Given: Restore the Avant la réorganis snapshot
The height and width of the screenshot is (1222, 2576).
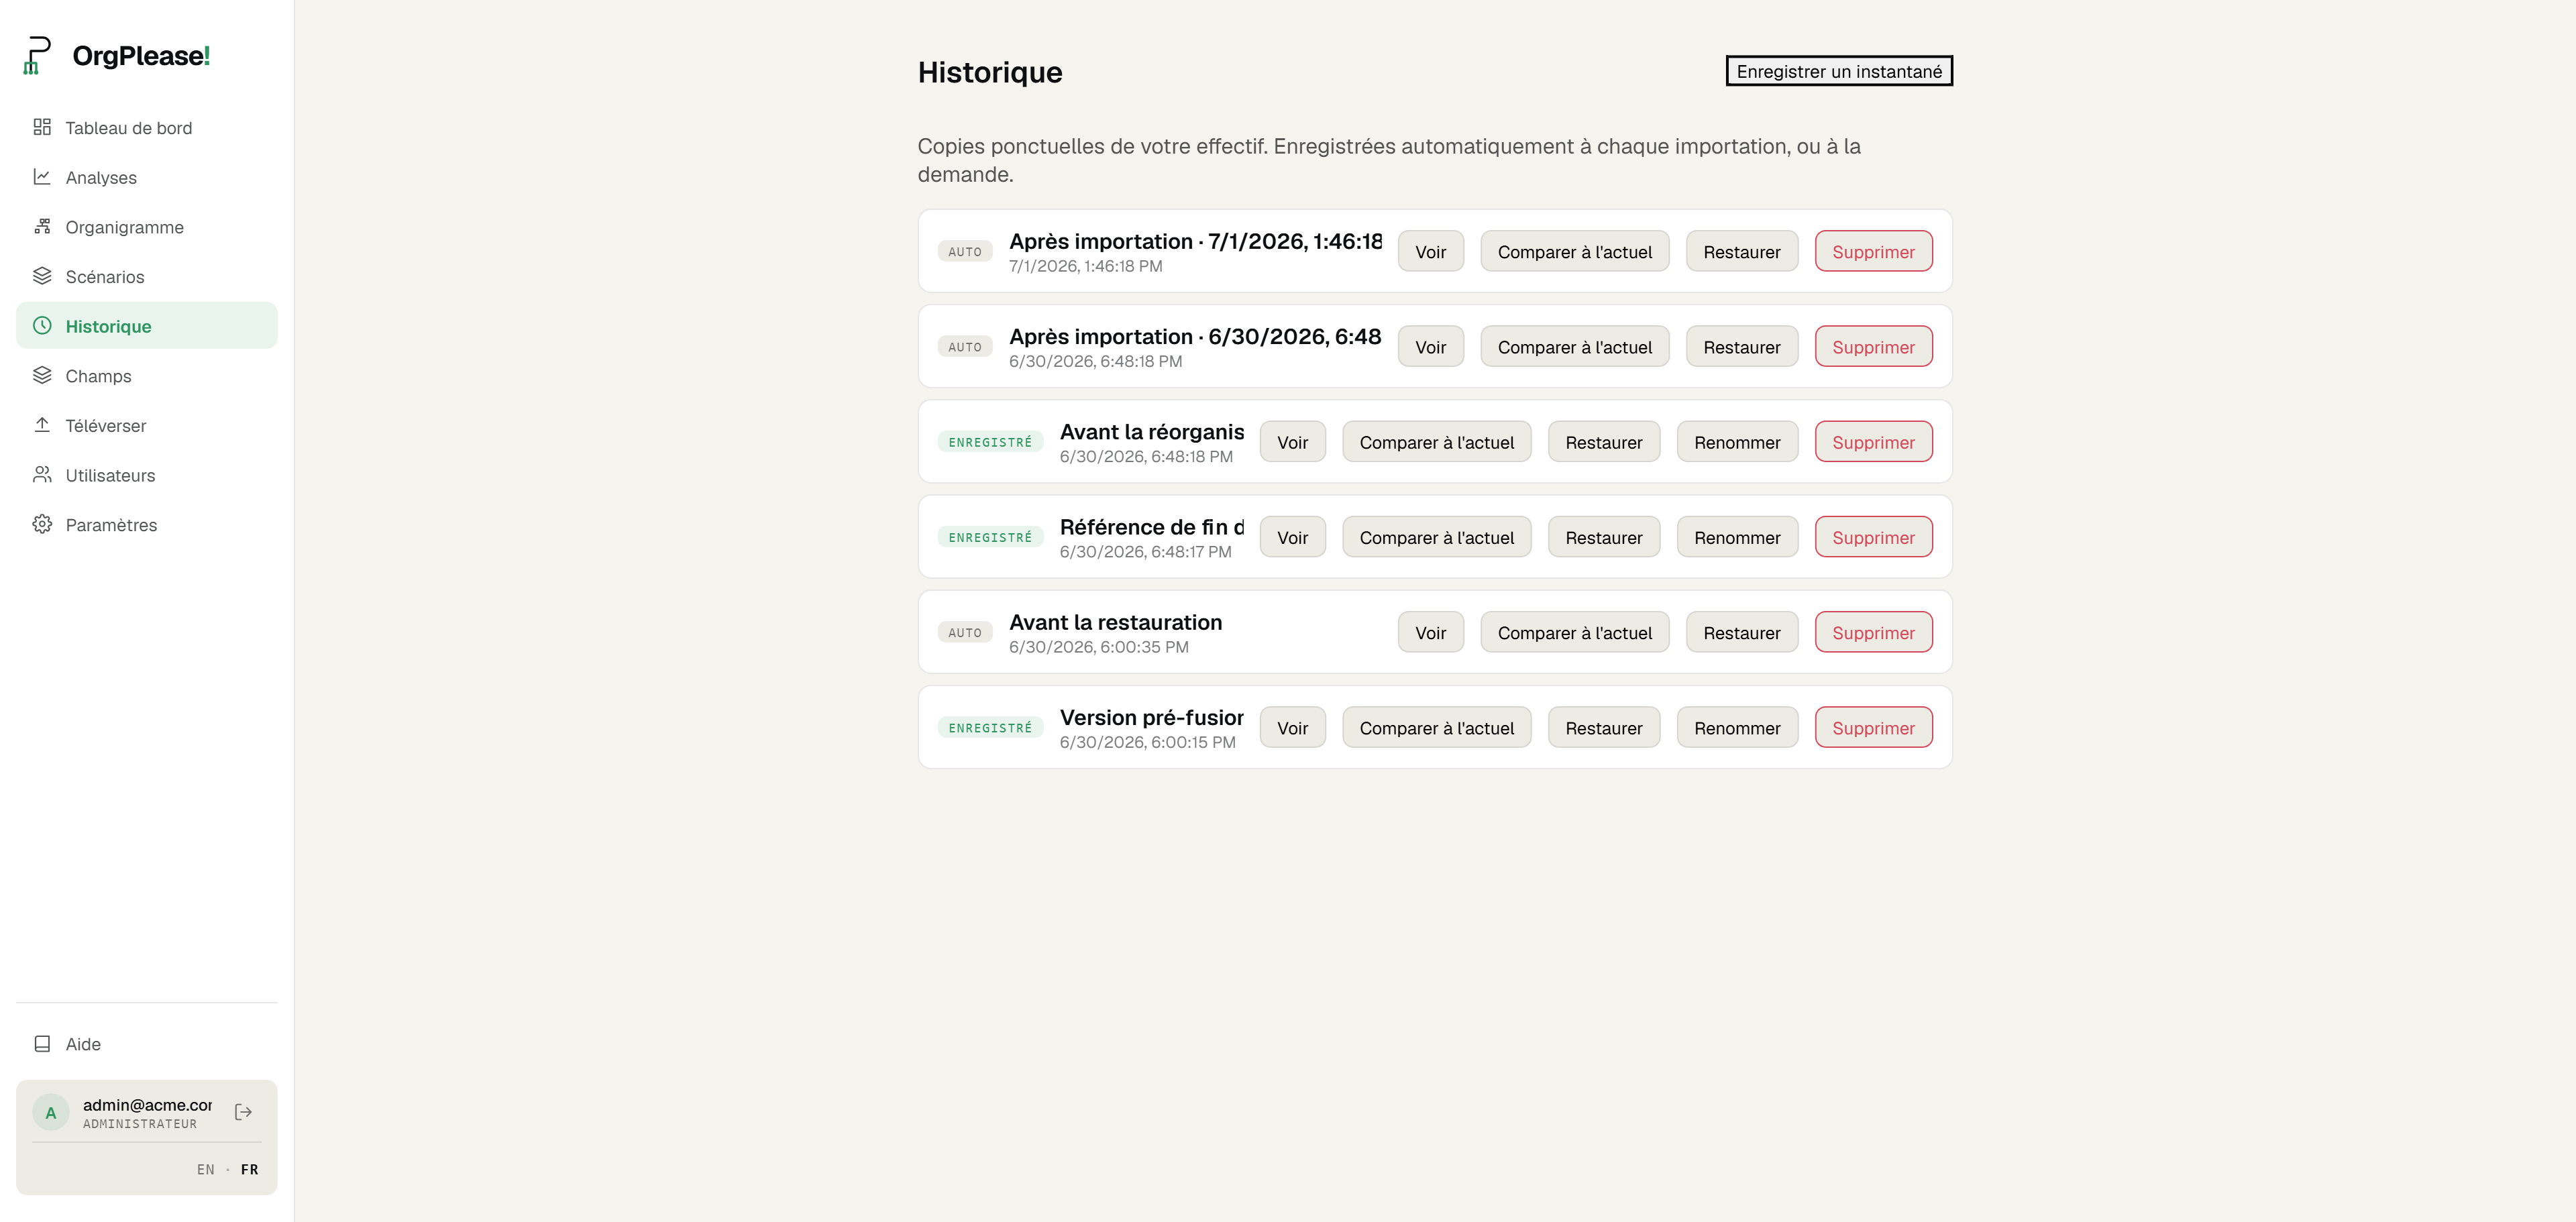Looking at the screenshot, I should click(x=1603, y=442).
